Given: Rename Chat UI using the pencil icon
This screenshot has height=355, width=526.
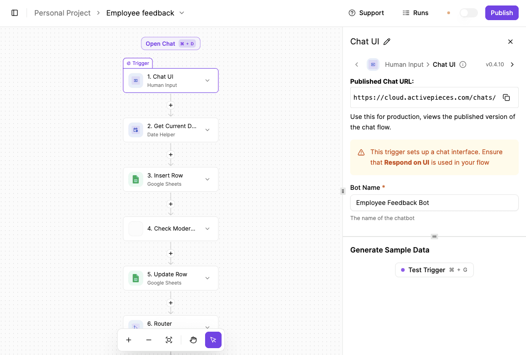Looking at the screenshot, I should tap(387, 41).
